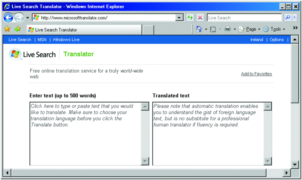Click the Home page icon
302x180 pixels.
pyautogui.click(x=199, y=29)
